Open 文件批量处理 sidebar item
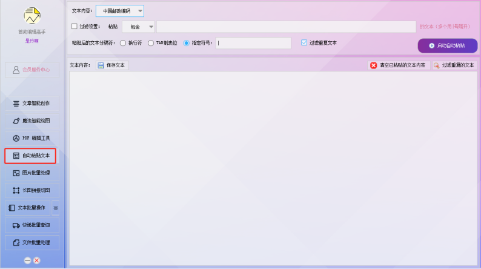The height and width of the screenshot is (269, 481). 32,242
